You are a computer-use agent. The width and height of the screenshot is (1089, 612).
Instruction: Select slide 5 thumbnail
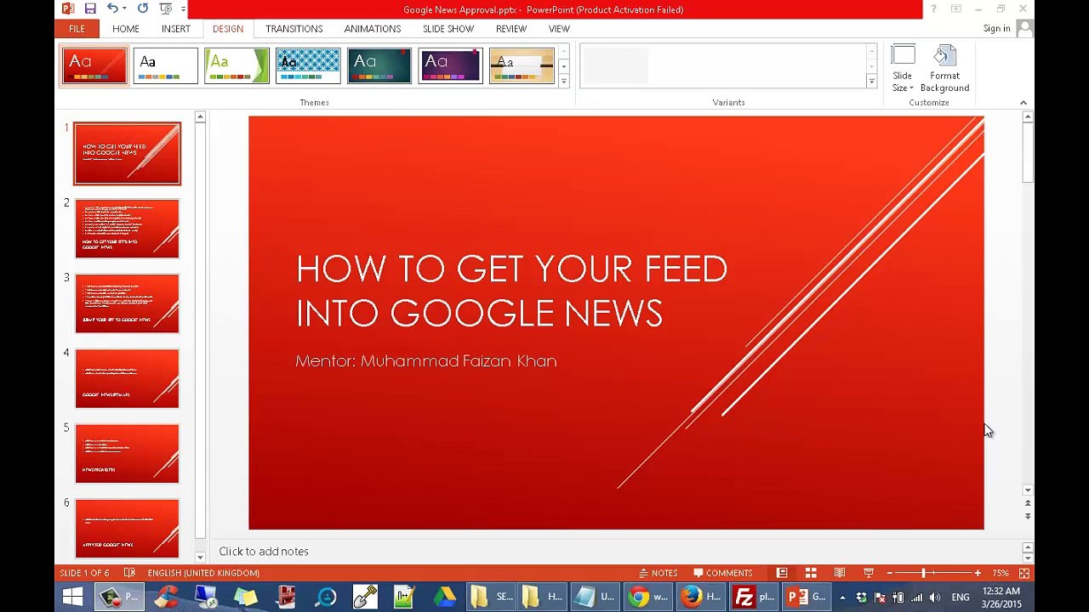tap(127, 453)
